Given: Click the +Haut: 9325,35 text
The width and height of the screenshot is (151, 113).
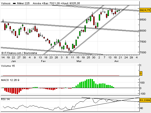Looking at the screenshot, I should point(70,3).
